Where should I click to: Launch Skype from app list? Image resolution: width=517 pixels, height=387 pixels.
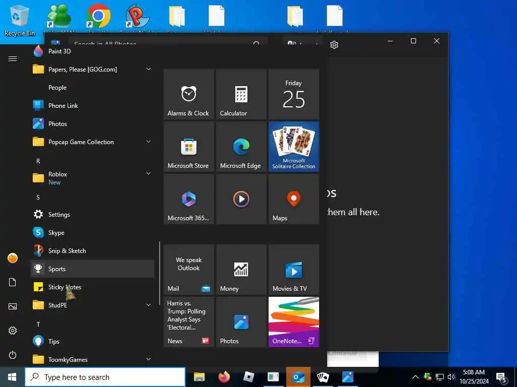tap(92, 233)
